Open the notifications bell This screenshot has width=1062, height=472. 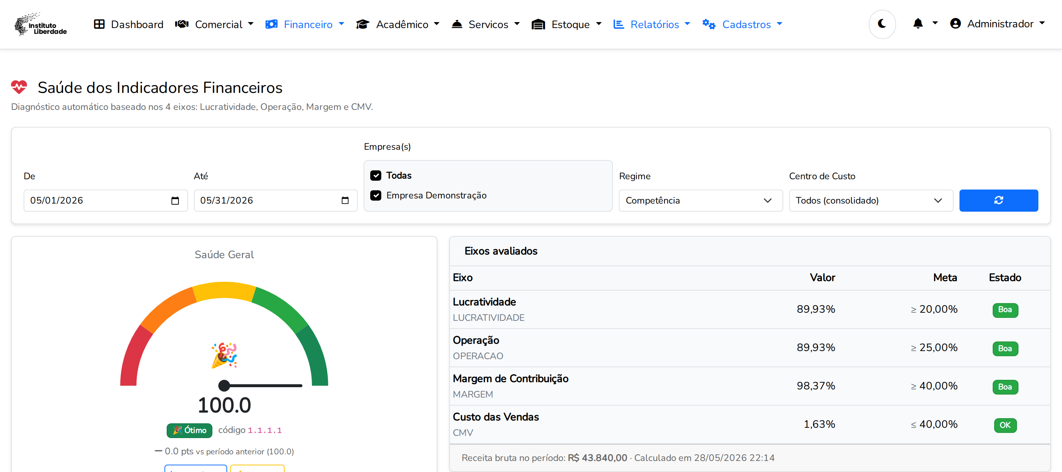pos(918,24)
